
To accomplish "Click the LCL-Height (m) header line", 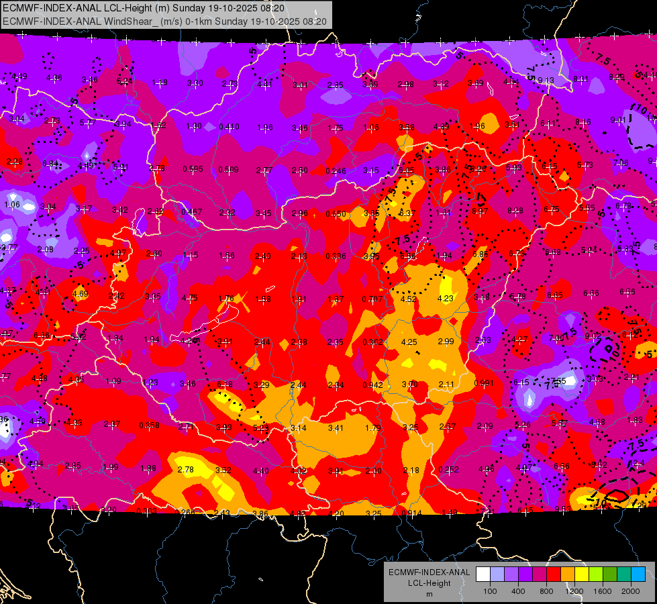I will click(x=144, y=8).
